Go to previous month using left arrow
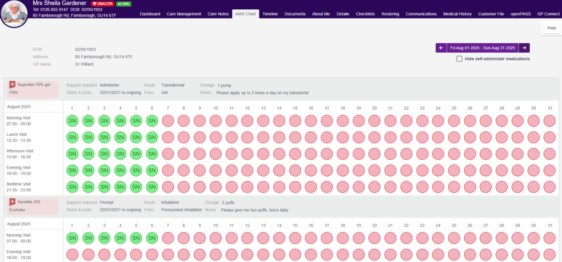The height and width of the screenshot is (262, 562). tap(441, 48)
